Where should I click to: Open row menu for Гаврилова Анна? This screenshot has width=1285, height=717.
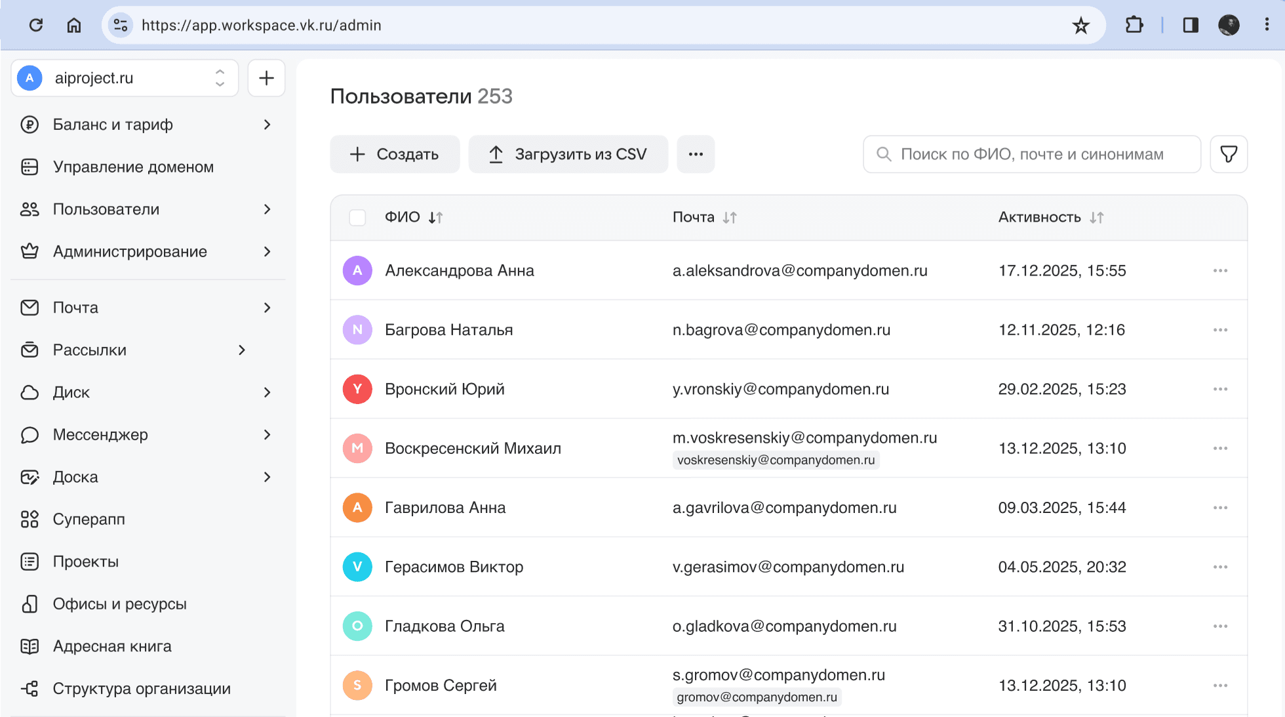1220,508
